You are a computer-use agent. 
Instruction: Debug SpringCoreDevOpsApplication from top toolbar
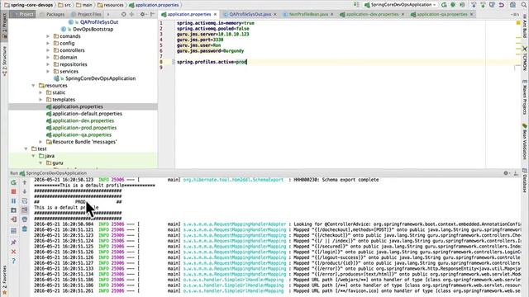point(453,5)
